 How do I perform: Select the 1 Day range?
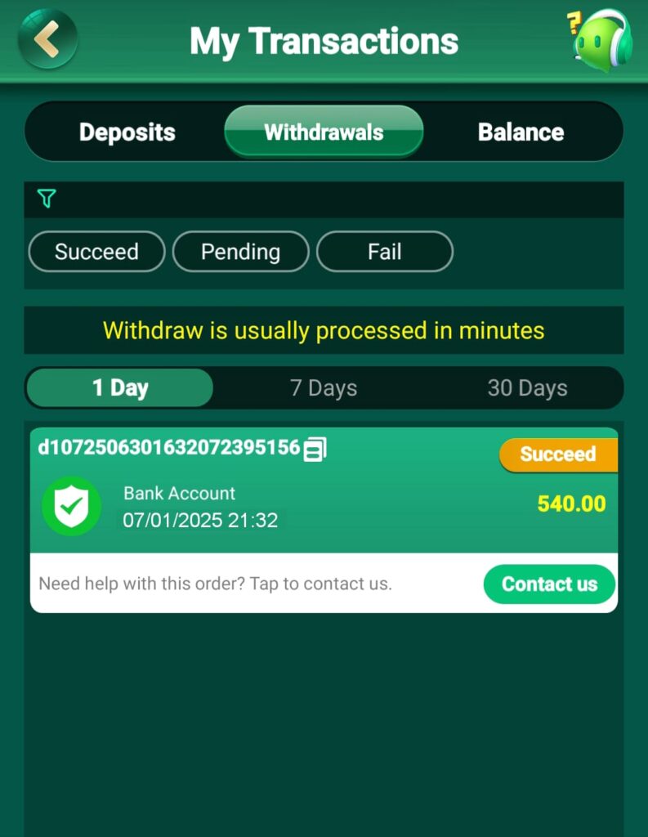click(120, 387)
